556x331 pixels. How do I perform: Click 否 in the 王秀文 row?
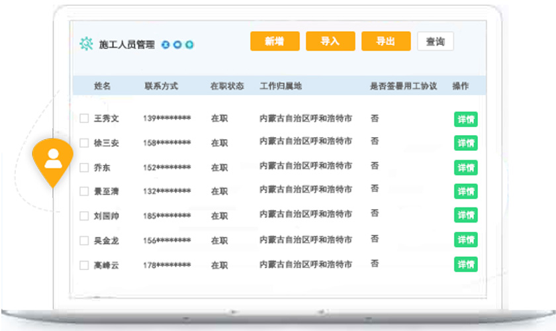pos(375,118)
